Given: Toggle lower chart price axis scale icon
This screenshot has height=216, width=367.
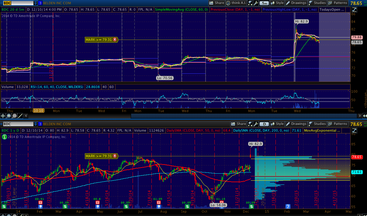Looking at the screenshot, I should point(355,130).
